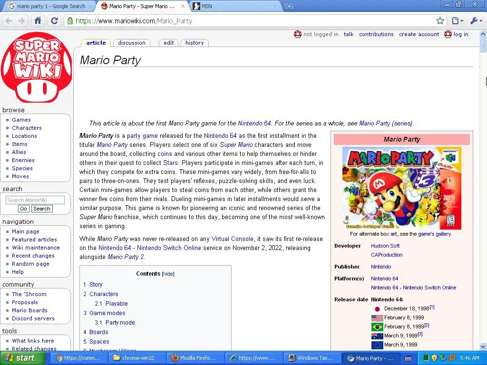Open the wrench settings menu
The width and height of the screenshot is (487, 365).
tap(476, 21)
